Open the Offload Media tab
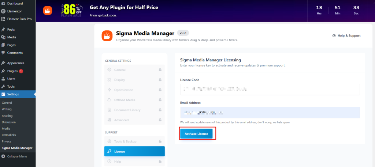The height and width of the screenshot is (167, 375). coord(134,100)
